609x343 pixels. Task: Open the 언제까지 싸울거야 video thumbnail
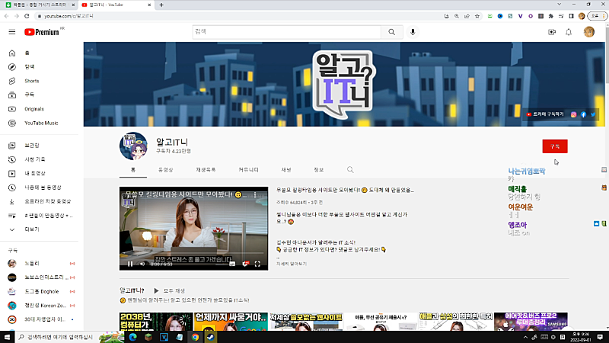tap(231, 322)
